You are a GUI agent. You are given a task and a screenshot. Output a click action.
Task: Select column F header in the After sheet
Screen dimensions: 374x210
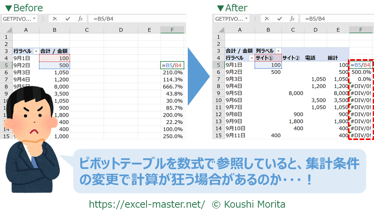[x=361, y=30]
